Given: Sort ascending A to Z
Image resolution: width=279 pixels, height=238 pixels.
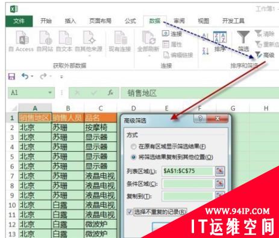Looking at the screenshot, I should [x=205, y=37].
